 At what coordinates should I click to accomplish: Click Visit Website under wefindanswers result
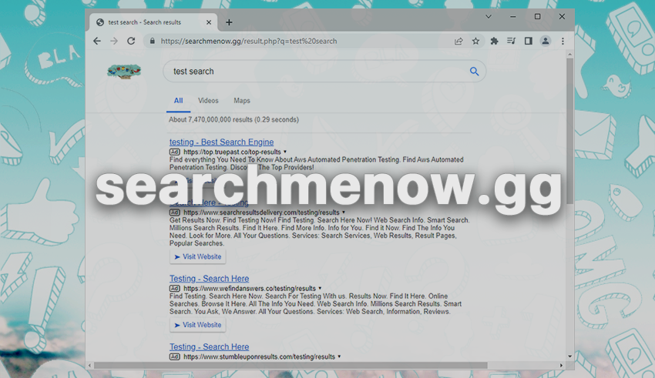pyautogui.click(x=197, y=325)
